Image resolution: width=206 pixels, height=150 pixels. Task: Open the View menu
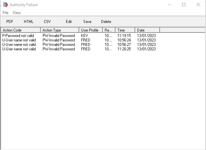17,13
